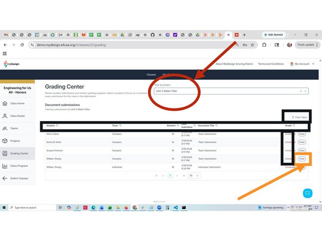Sort table by Document Title column
Viewport: 322px width, 241px height.
tap(208, 125)
